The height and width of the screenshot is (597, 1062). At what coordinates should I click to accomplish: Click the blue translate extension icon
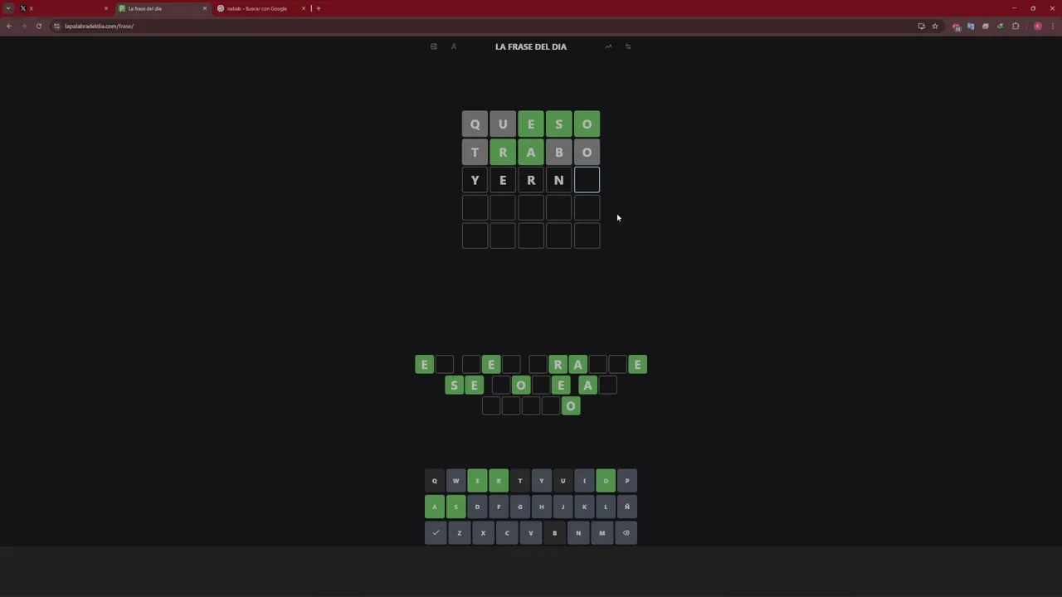971,26
